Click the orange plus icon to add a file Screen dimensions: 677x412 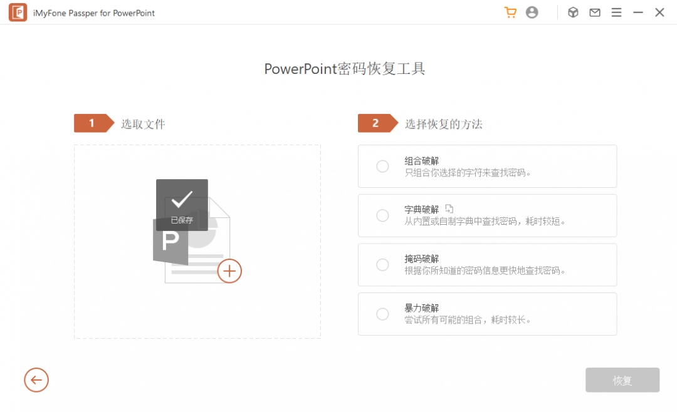click(x=229, y=270)
